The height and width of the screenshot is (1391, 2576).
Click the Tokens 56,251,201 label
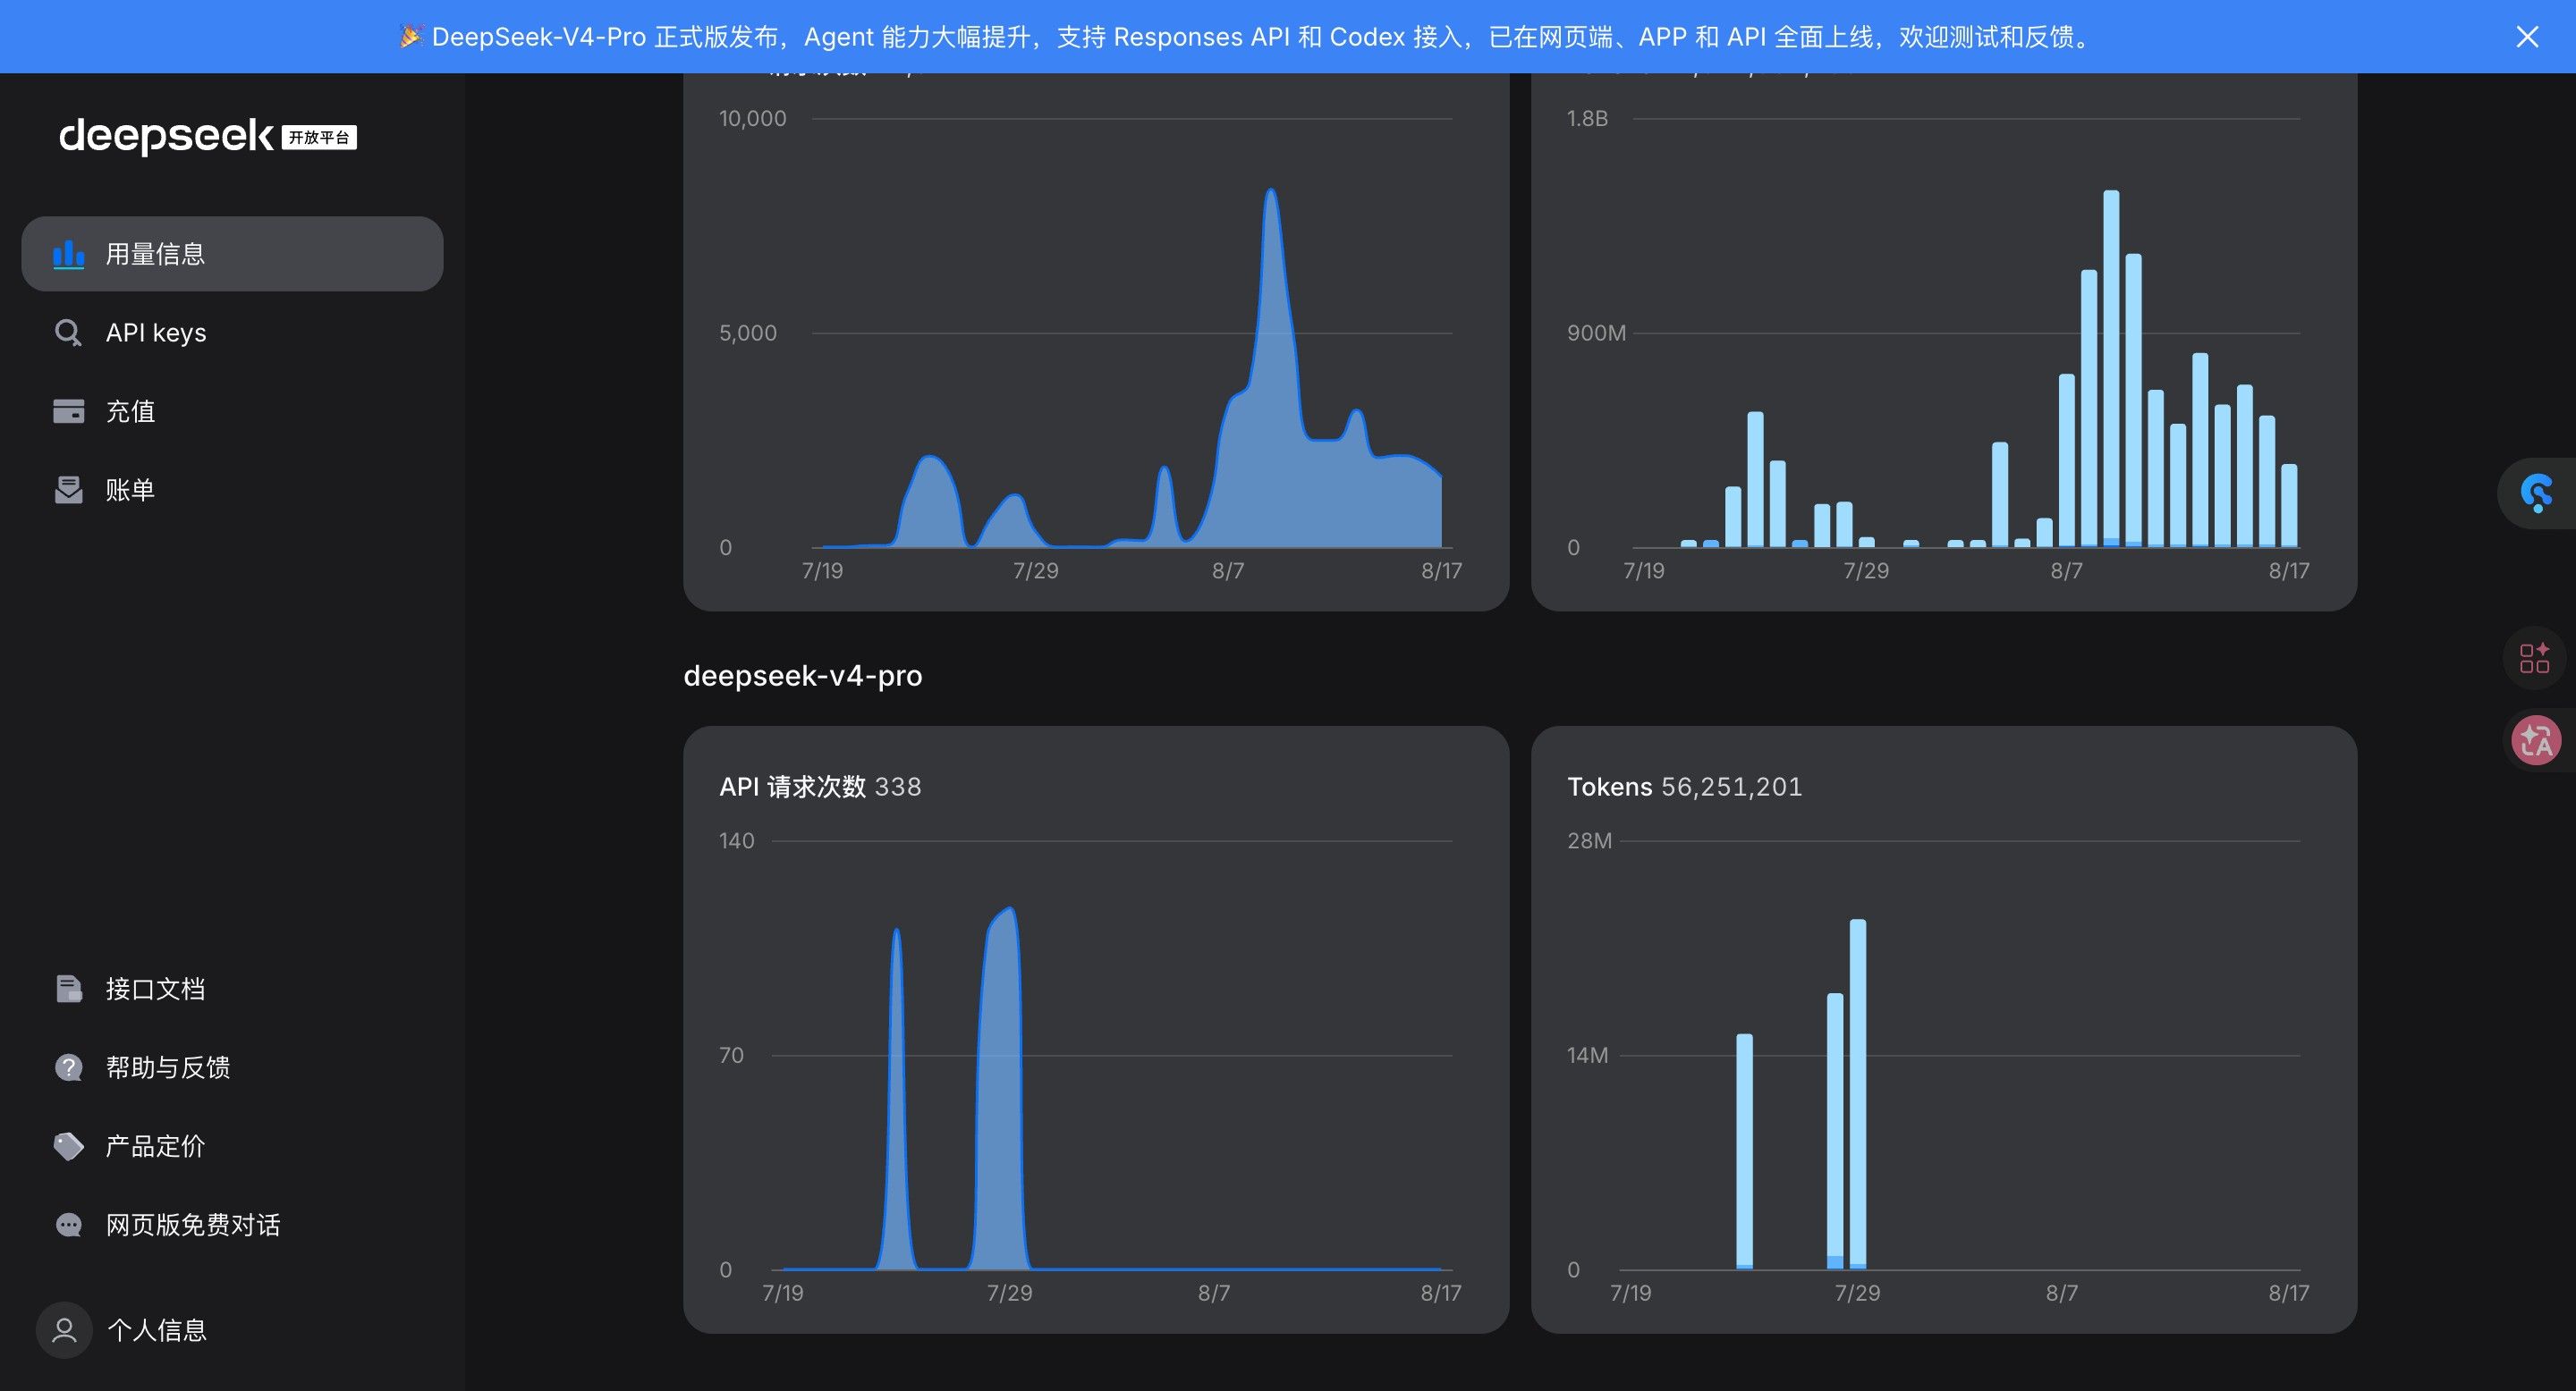point(1685,787)
